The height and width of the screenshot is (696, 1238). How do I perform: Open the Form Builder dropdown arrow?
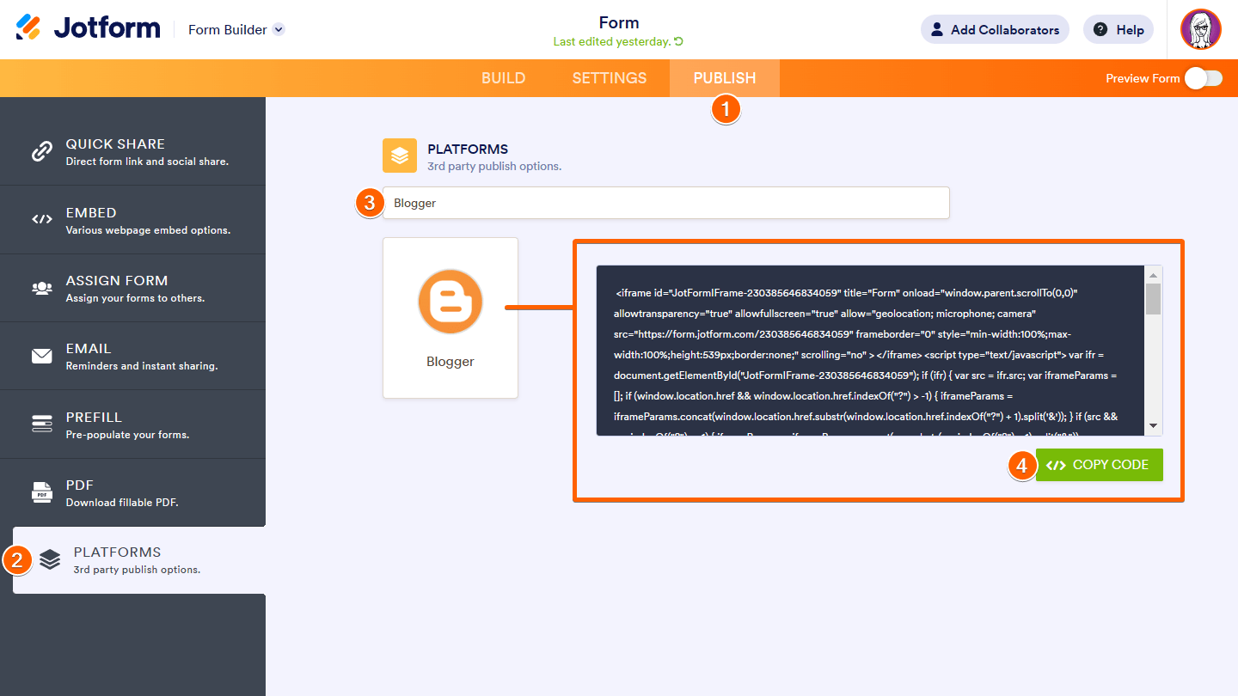[279, 29]
